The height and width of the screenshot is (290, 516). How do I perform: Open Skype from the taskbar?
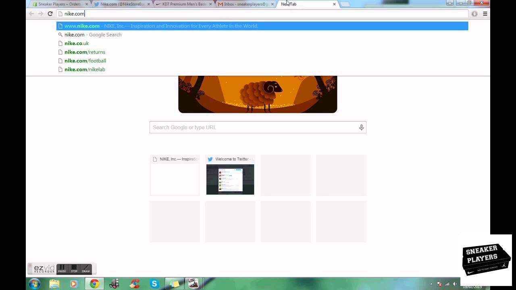[154, 284]
